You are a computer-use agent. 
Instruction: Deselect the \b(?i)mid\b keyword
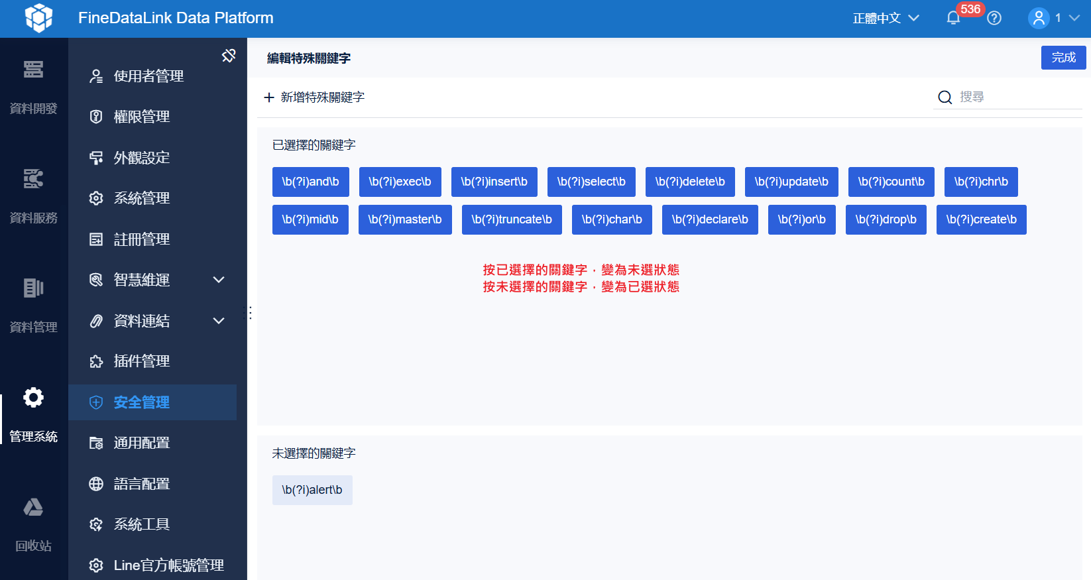[310, 219]
